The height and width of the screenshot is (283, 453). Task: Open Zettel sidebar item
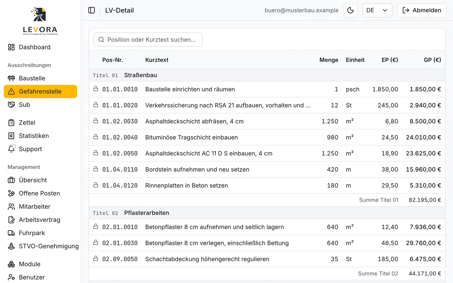[x=40, y=123]
